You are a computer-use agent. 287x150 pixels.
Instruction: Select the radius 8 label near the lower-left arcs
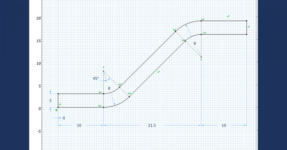[109, 88]
